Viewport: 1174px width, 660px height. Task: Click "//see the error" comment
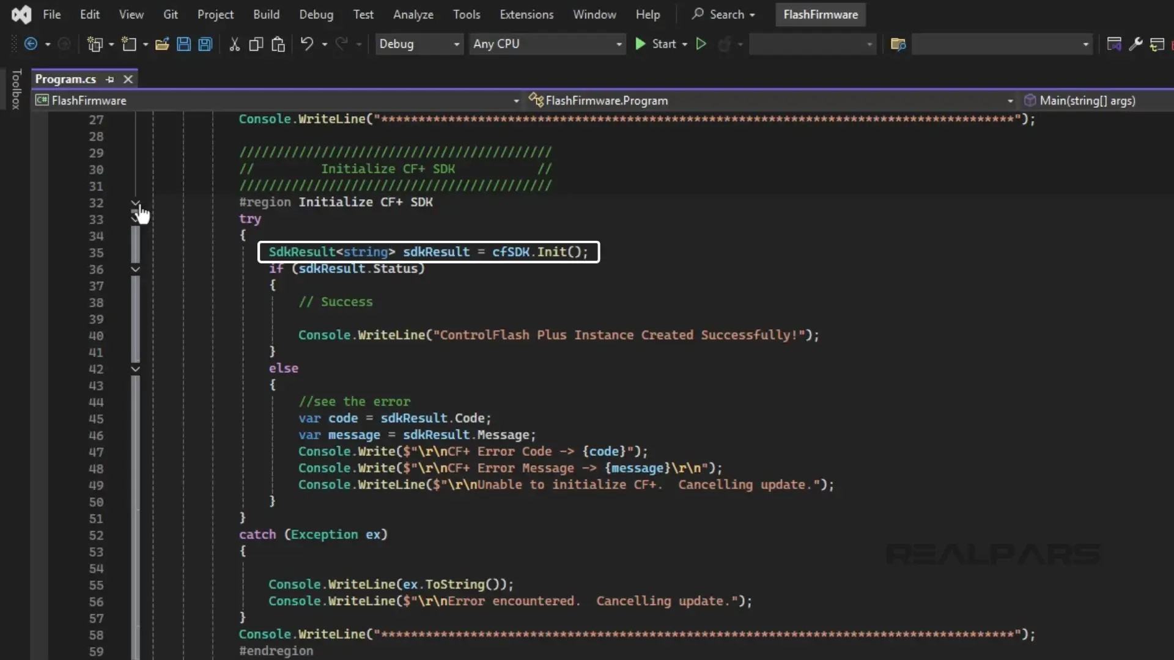point(354,402)
